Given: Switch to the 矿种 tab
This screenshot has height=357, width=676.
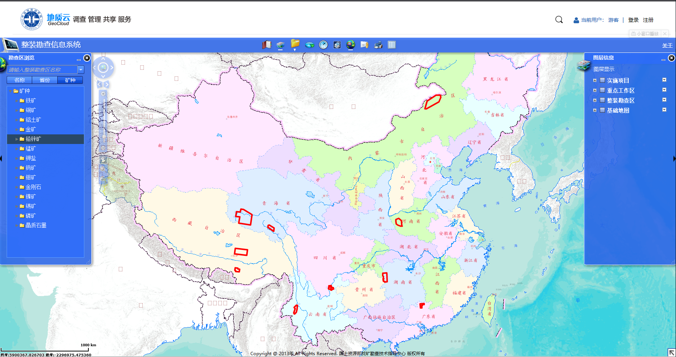Looking at the screenshot, I should click(x=70, y=80).
